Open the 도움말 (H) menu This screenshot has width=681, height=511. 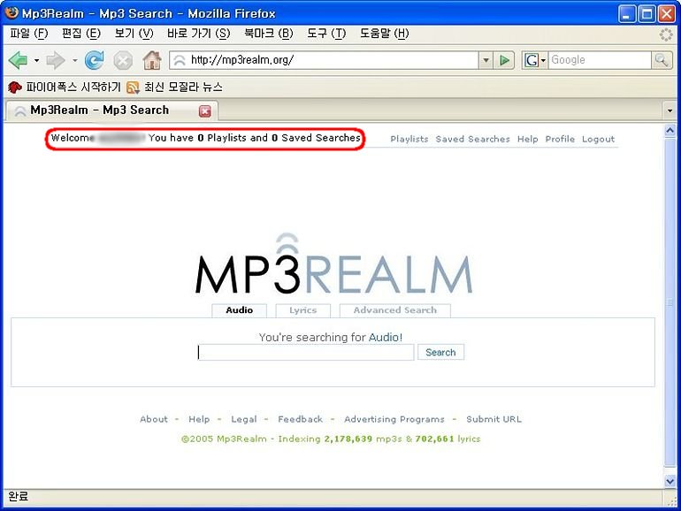coord(385,34)
